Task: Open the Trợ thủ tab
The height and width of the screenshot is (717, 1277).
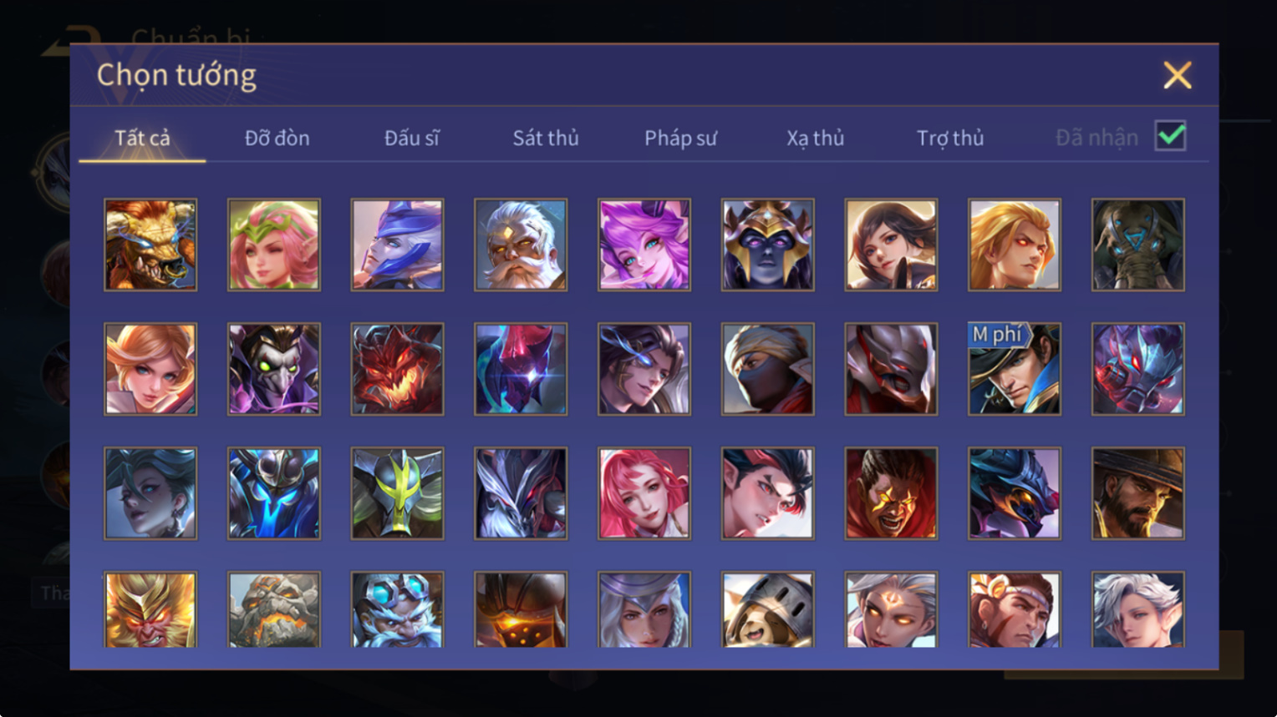Action: [950, 138]
